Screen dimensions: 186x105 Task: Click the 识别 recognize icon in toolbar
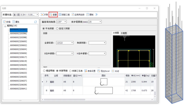click(42, 14)
